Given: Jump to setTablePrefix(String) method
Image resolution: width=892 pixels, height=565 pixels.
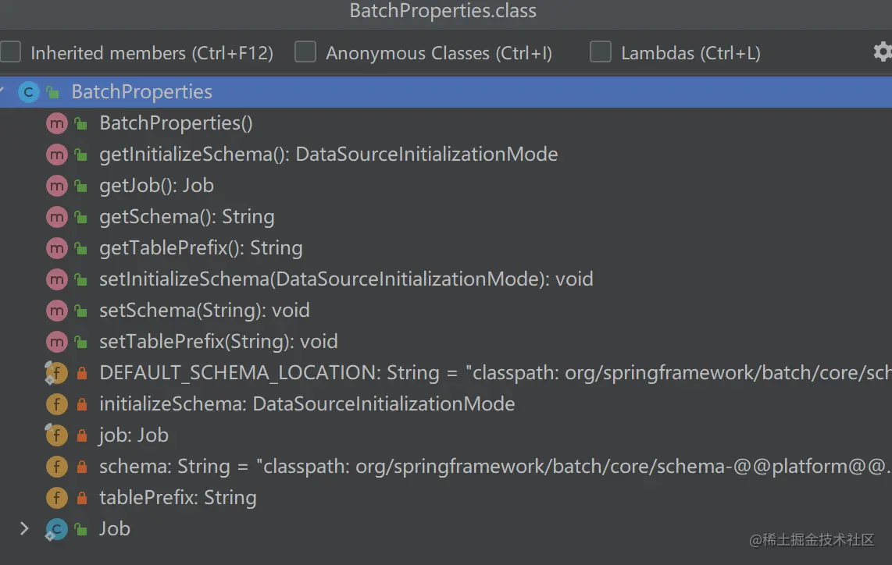Looking at the screenshot, I should click(x=218, y=342).
